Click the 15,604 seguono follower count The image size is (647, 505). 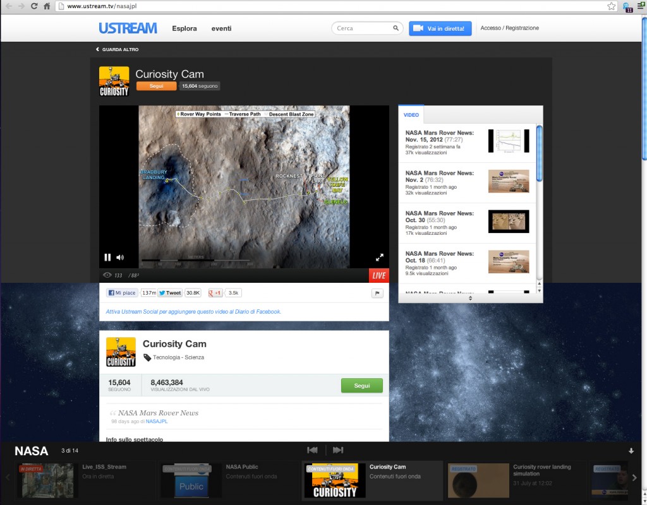pos(200,86)
